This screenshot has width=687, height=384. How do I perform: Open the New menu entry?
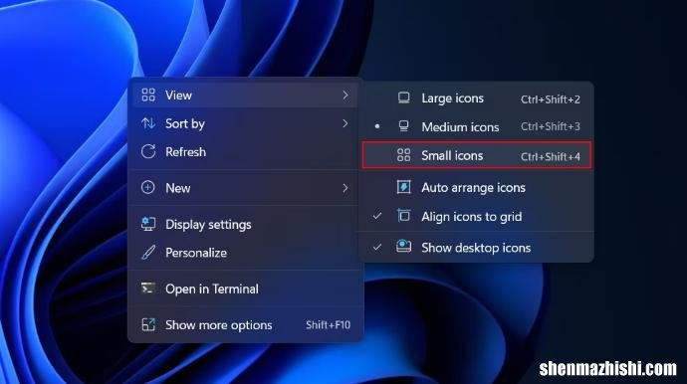click(245, 188)
